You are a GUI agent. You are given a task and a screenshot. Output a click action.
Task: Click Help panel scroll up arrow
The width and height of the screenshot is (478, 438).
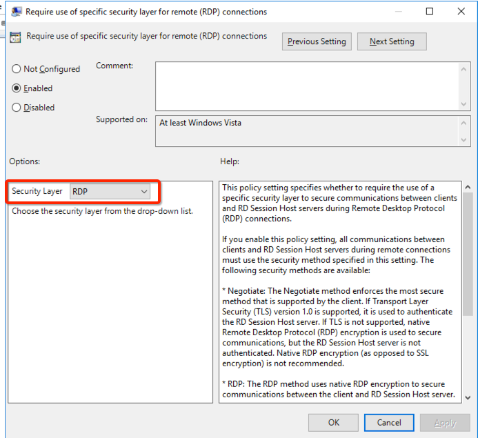[x=468, y=187]
